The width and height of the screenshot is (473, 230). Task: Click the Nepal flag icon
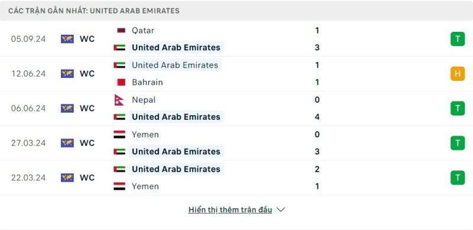(119, 100)
